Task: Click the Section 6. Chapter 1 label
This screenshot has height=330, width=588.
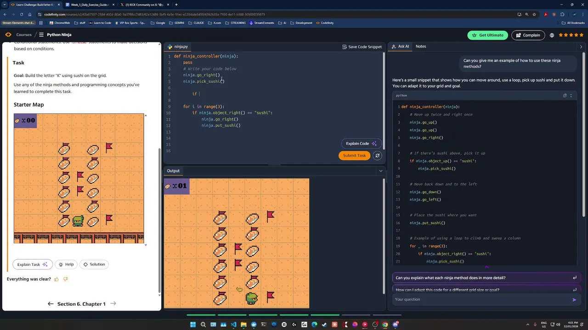Action: pos(81,304)
